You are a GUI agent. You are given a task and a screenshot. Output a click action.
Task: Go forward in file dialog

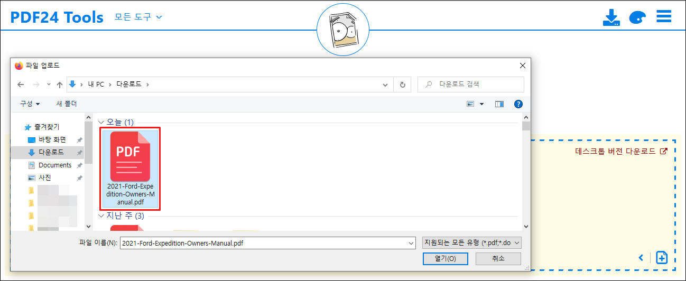(x=36, y=85)
